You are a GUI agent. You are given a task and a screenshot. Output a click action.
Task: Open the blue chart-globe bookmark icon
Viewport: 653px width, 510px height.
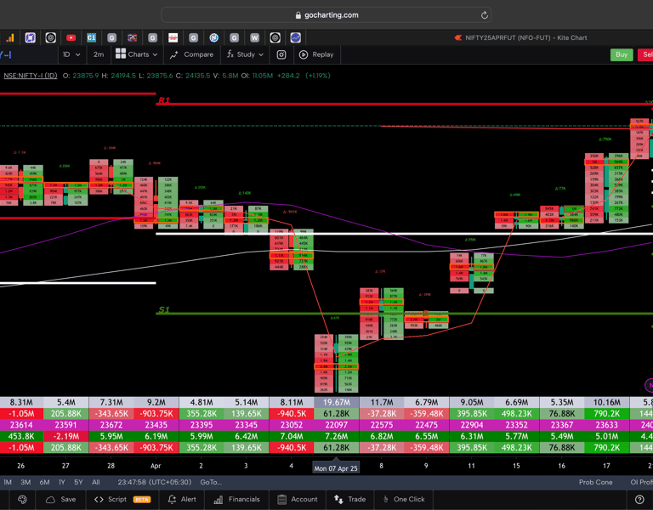(295, 38)
